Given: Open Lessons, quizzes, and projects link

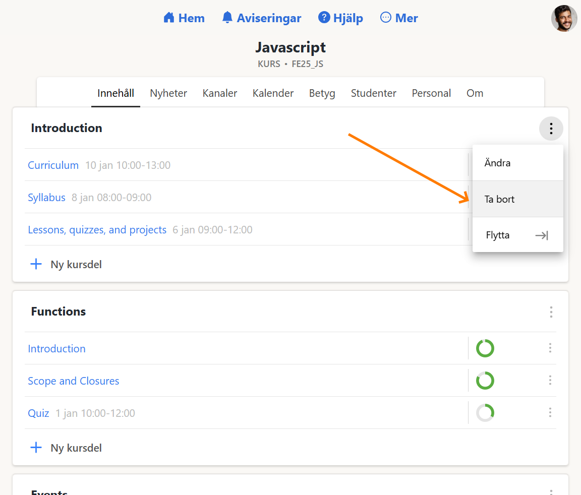Looking at the screenshot, I should (x=97, y=230).
